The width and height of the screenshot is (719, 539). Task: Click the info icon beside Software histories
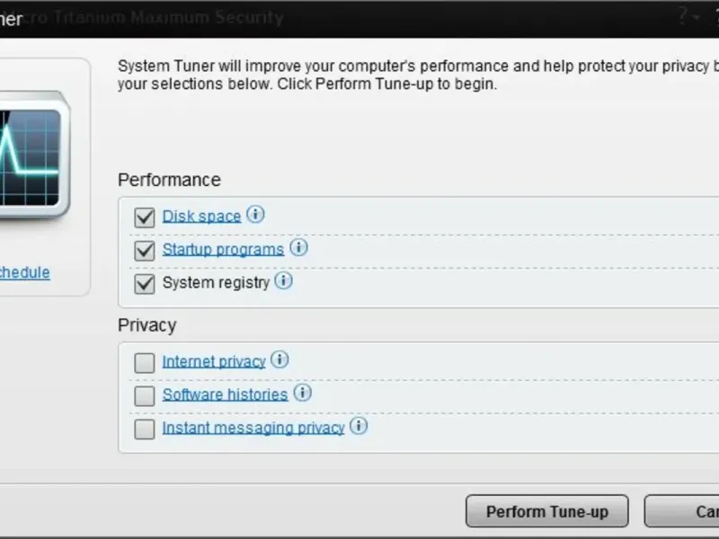(x=302, y=393)
